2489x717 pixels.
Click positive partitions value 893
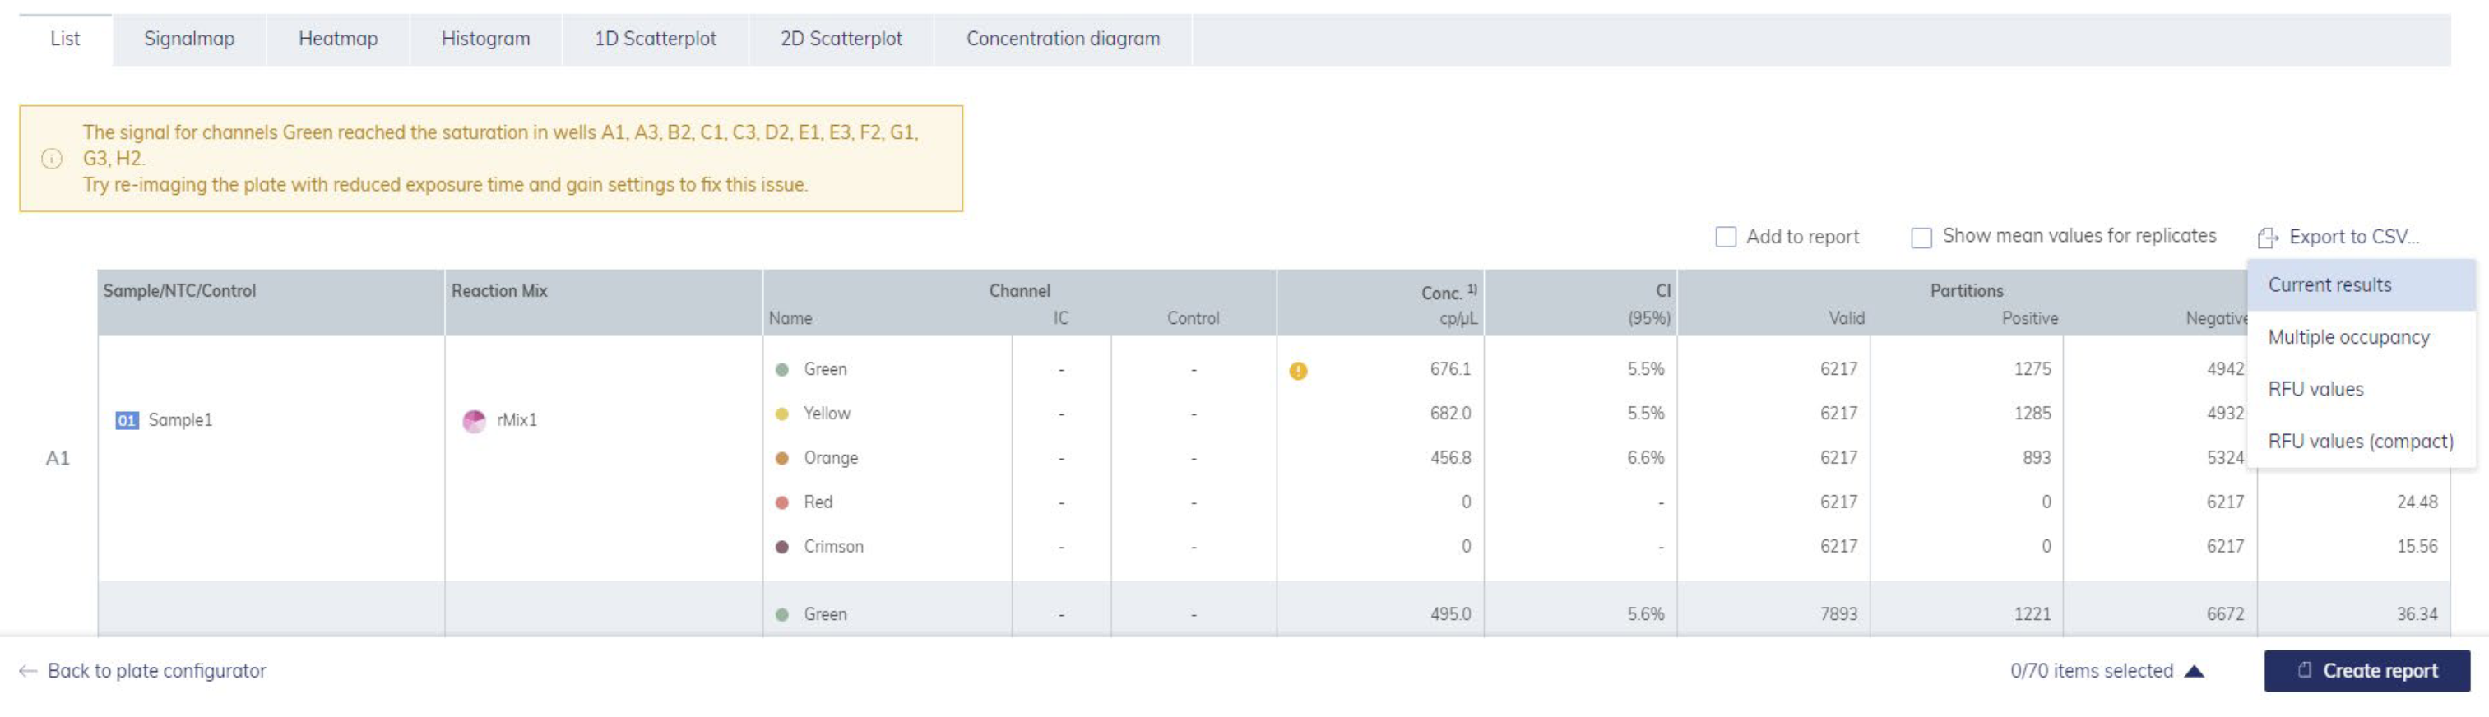(x=2037, y=458)
